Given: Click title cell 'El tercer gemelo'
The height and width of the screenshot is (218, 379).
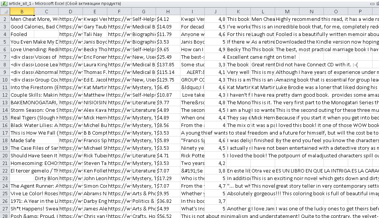Looking at the screenshot, I should pyautogui.click(x=34, y=171).
